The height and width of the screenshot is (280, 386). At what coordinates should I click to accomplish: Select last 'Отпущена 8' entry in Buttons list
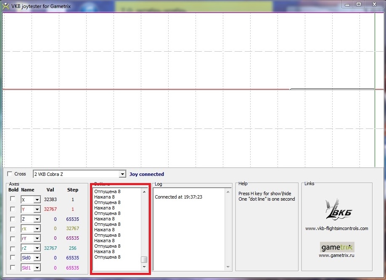click(x=107, y=257)
